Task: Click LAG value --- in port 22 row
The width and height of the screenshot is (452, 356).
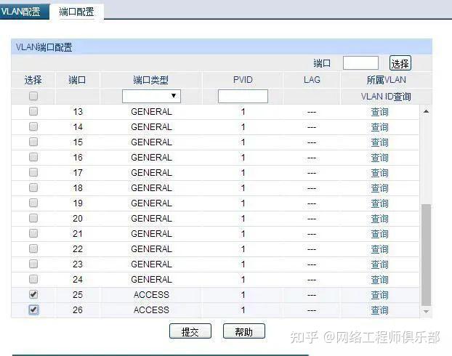Action: [312, 250]
